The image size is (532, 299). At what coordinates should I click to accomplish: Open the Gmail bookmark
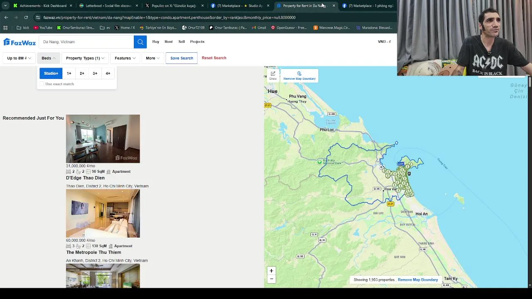[258, 28]
